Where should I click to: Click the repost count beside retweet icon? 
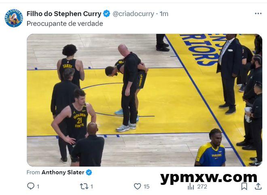click(x=91, y=187)
